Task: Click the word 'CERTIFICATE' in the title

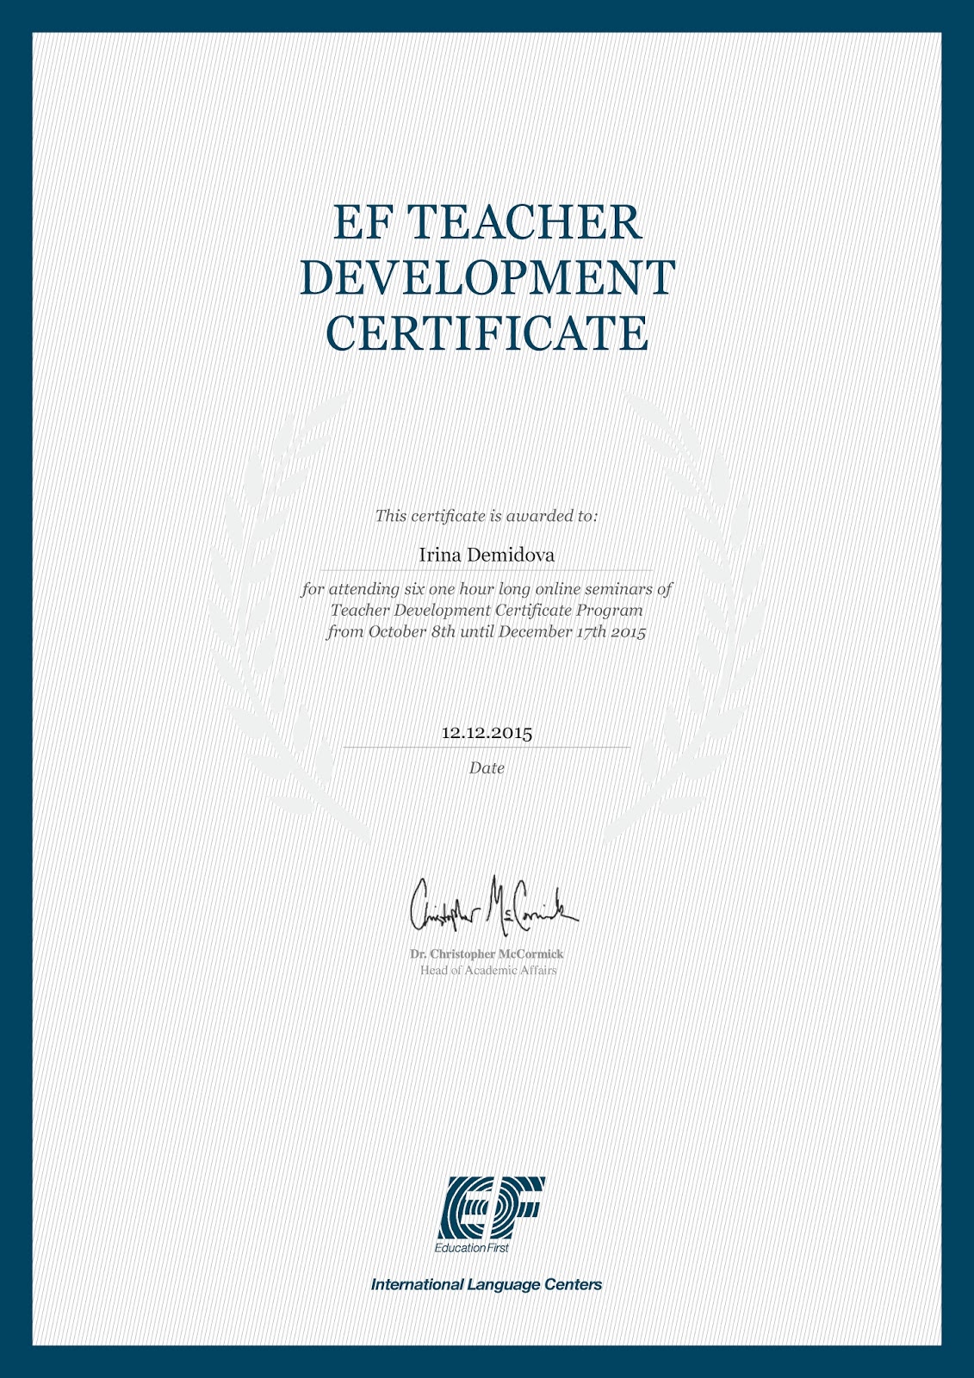Action: pyautogui.click(x=487, y=333)
